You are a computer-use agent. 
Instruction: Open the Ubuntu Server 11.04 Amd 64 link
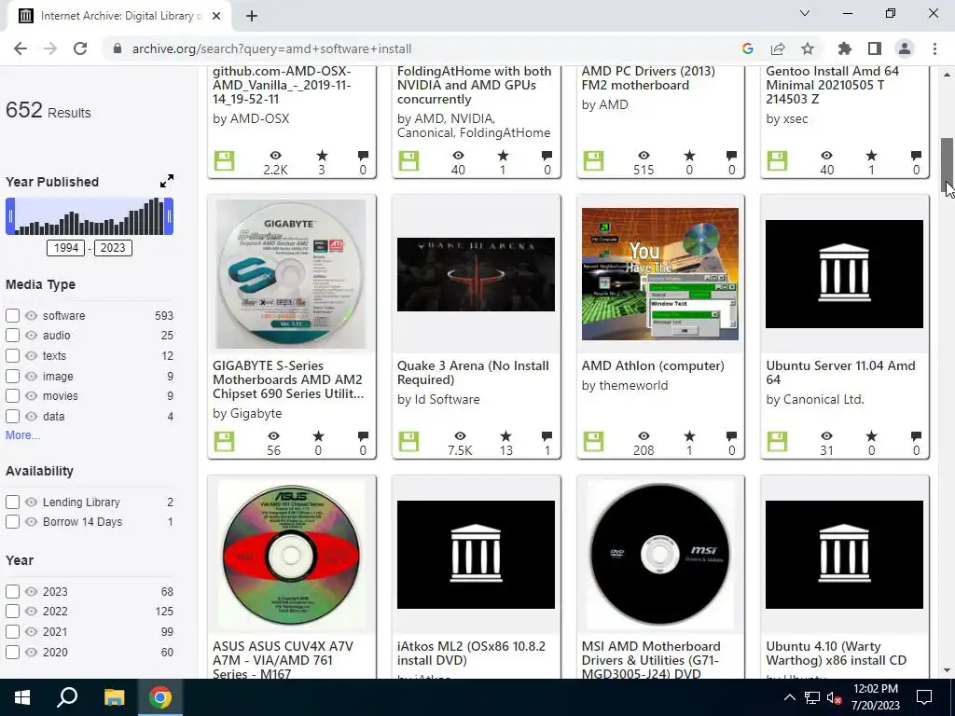840,373
